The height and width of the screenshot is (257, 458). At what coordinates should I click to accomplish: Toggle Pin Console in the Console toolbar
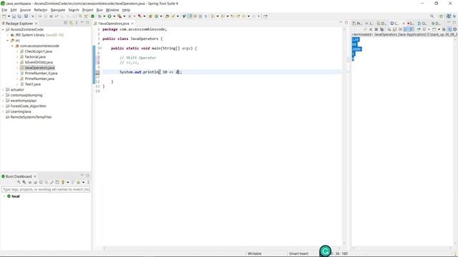(419, 29)
